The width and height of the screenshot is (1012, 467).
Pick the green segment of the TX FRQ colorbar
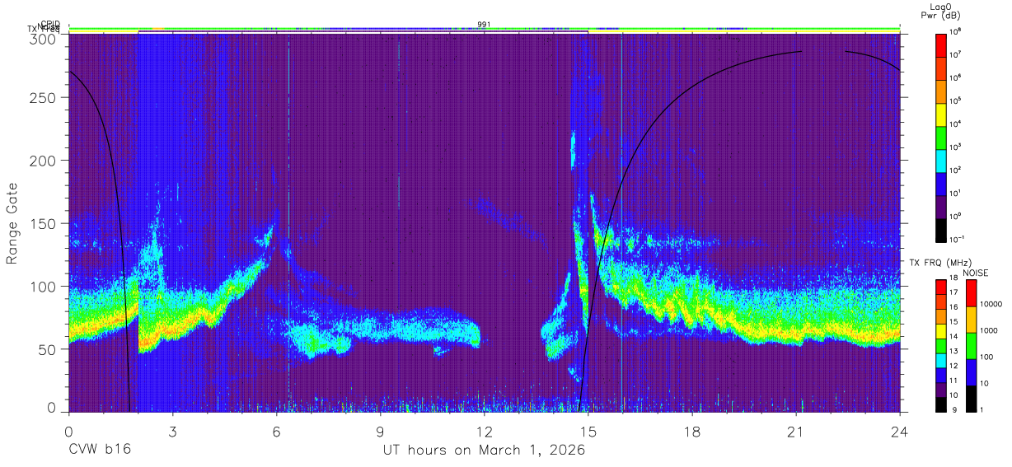click(940, 345)
